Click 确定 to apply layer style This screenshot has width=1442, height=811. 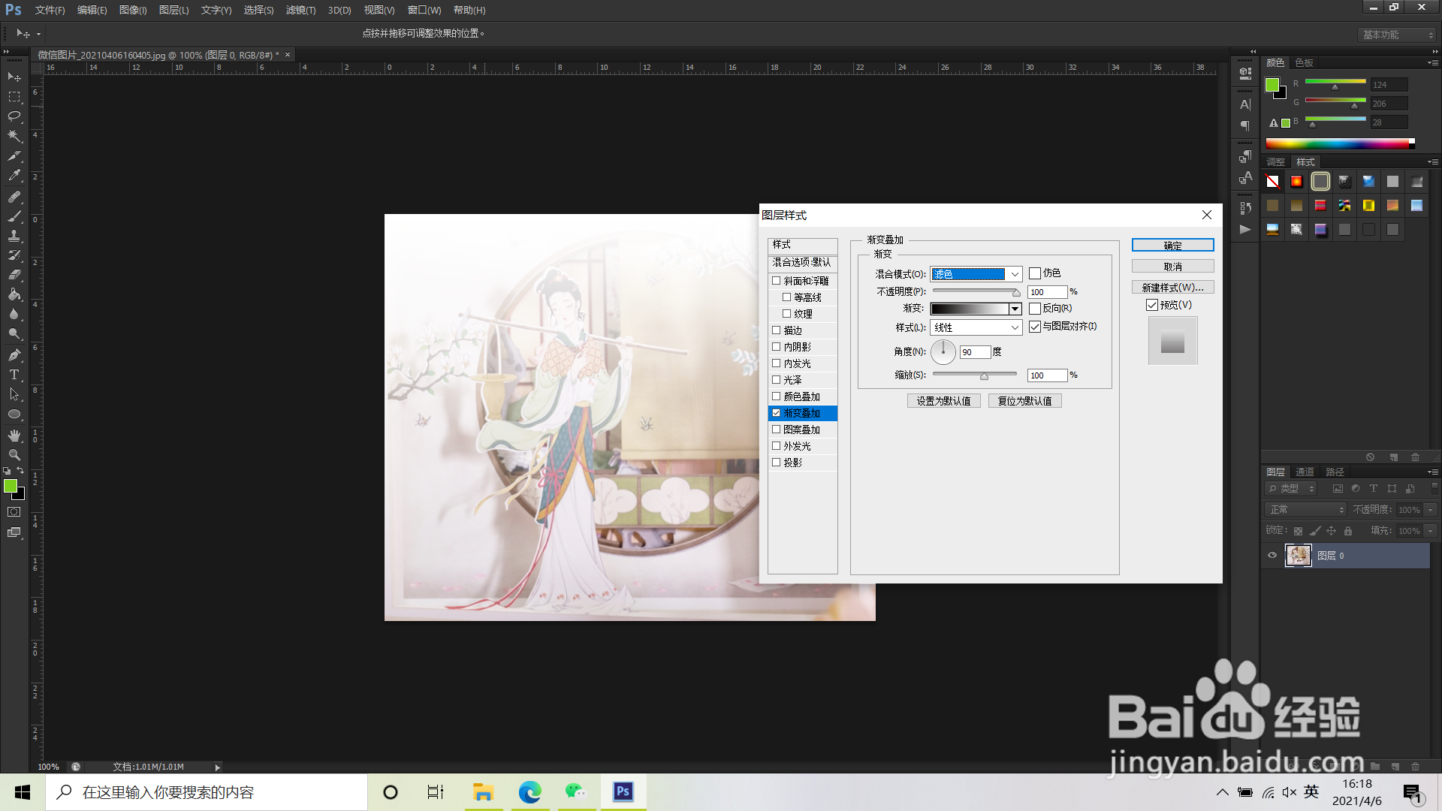[x=1172, y=246]
